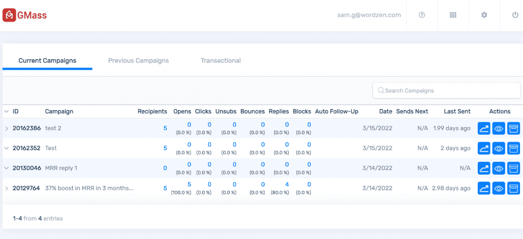Viewport: 523px width, 239px height.
Task: Click campaign ID 20129764
Action: [26, 188]
